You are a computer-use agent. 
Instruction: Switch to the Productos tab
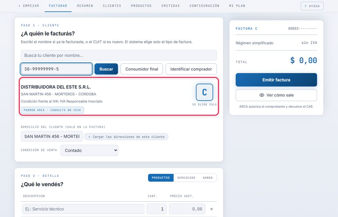click(x=141, y=6)
